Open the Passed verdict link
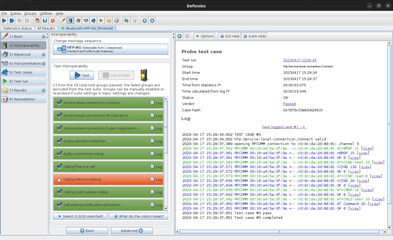 290,104
